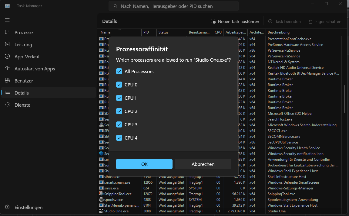Open the hamburger navigation menu
This screenshot has height=216, width=349.
(x=7, y=20)
